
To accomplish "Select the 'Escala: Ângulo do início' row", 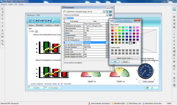I will point(85,57).
